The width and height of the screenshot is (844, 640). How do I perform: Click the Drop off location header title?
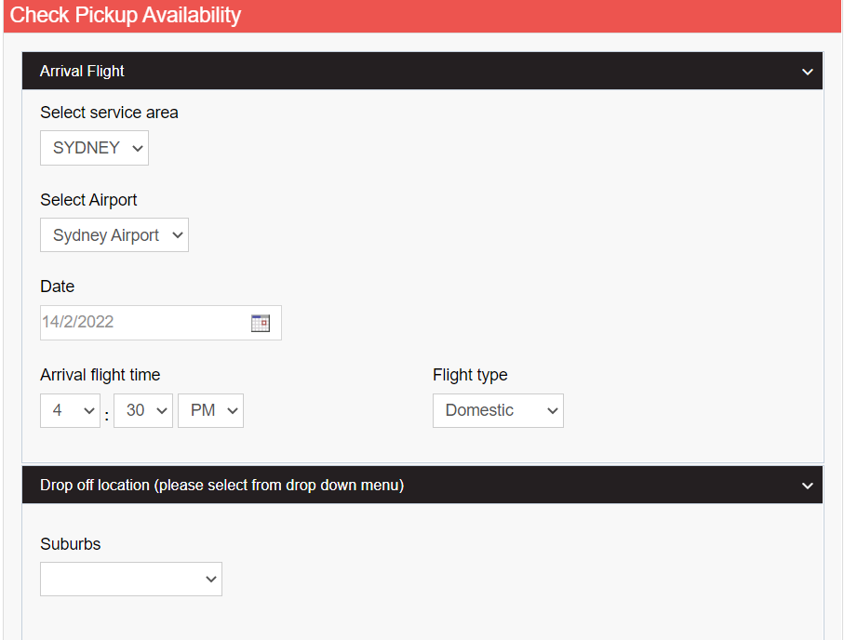[x=221, y=486]
